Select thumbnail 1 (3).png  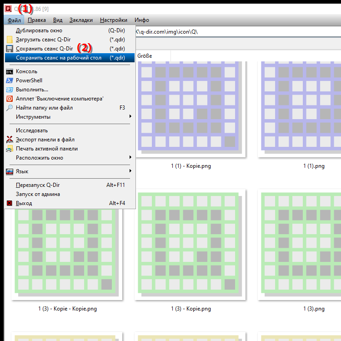[x=301, y=245]
